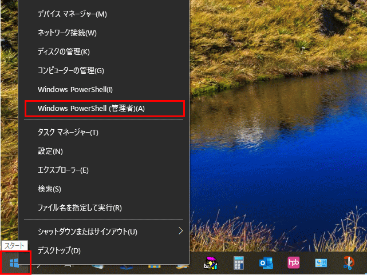Select 検索(S) menu item

(104, 189)
